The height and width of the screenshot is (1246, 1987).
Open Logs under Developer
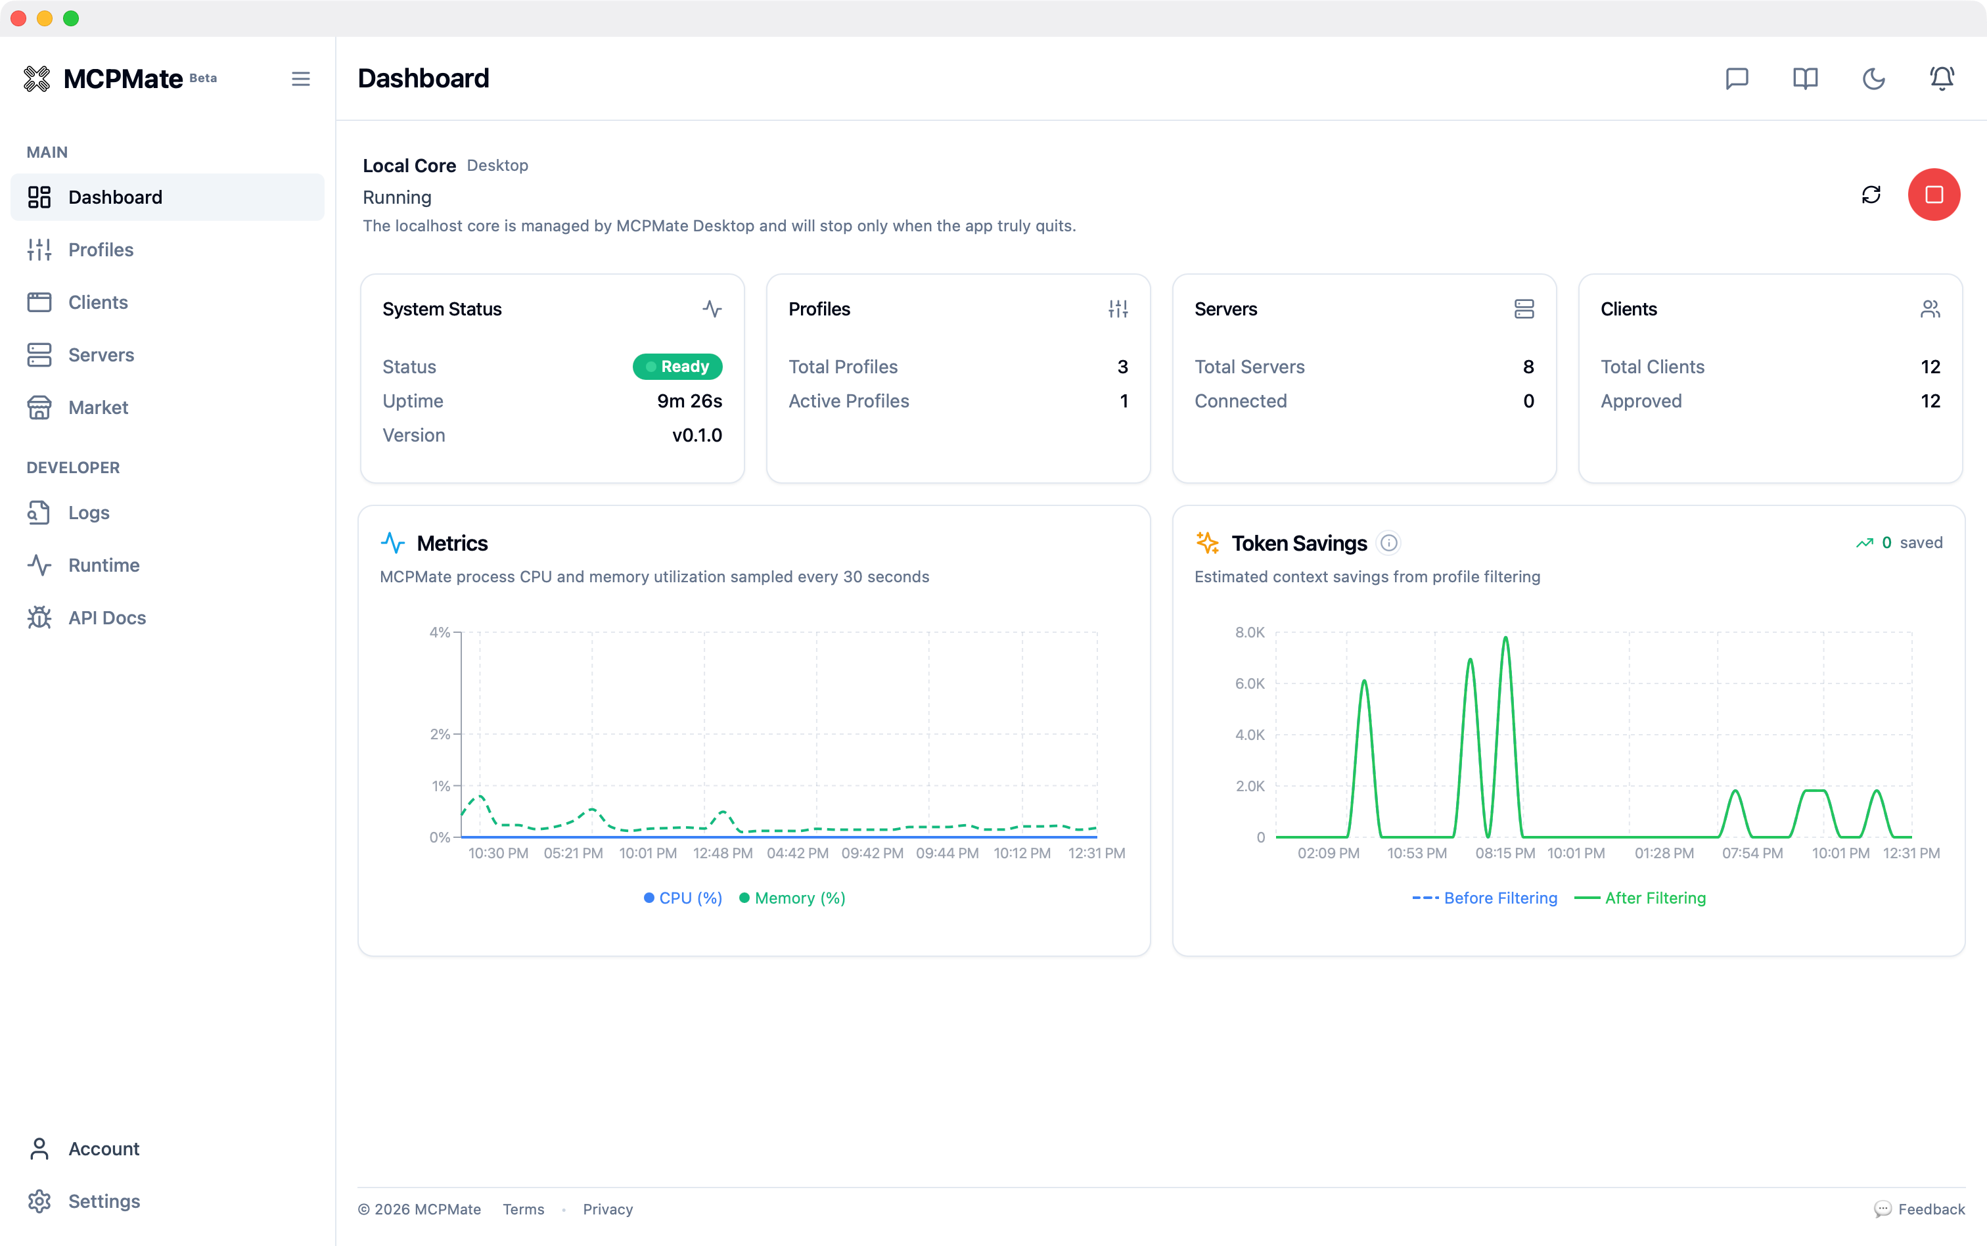168,513
